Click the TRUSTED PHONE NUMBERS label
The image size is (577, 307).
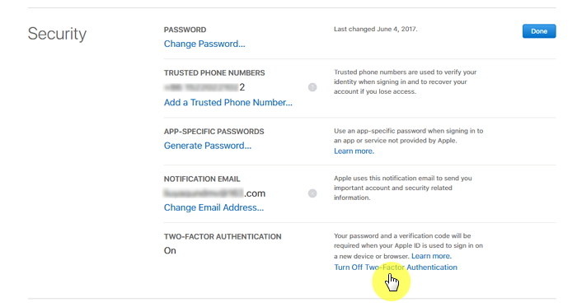pos(214,72)
